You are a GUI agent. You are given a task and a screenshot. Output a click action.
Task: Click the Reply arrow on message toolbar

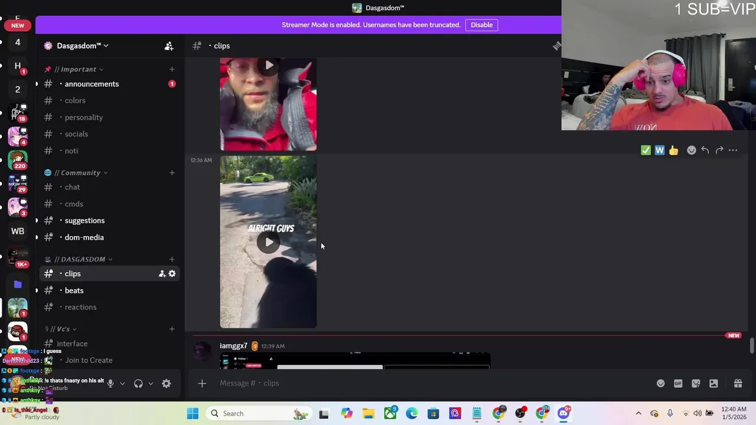click(705, 151)
